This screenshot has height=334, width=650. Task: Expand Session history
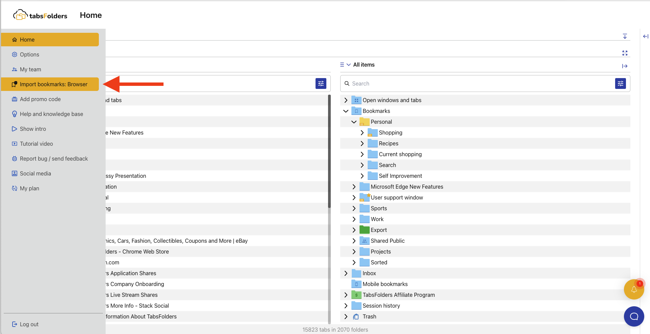346,306
